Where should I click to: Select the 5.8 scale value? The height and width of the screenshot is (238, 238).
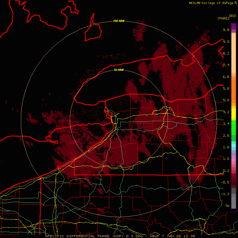[x=226, y=88]
